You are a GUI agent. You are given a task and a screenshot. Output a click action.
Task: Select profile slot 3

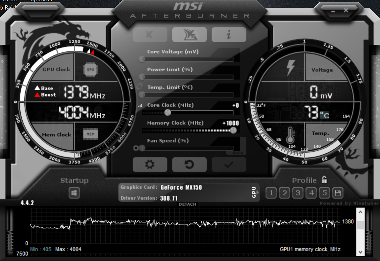click(x=298, y=193)
